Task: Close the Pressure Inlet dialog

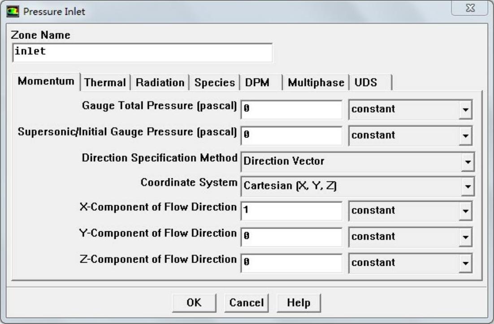Action: [x=470, y=9]
